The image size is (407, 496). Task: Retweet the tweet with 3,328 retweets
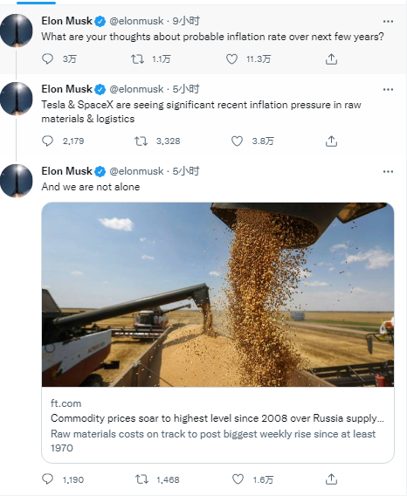click(141, 141)
